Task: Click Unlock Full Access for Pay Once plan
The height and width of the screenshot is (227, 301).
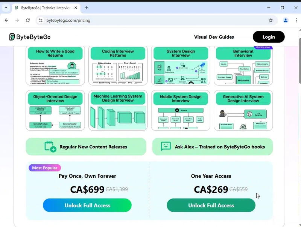Action: tap(87, 205)
